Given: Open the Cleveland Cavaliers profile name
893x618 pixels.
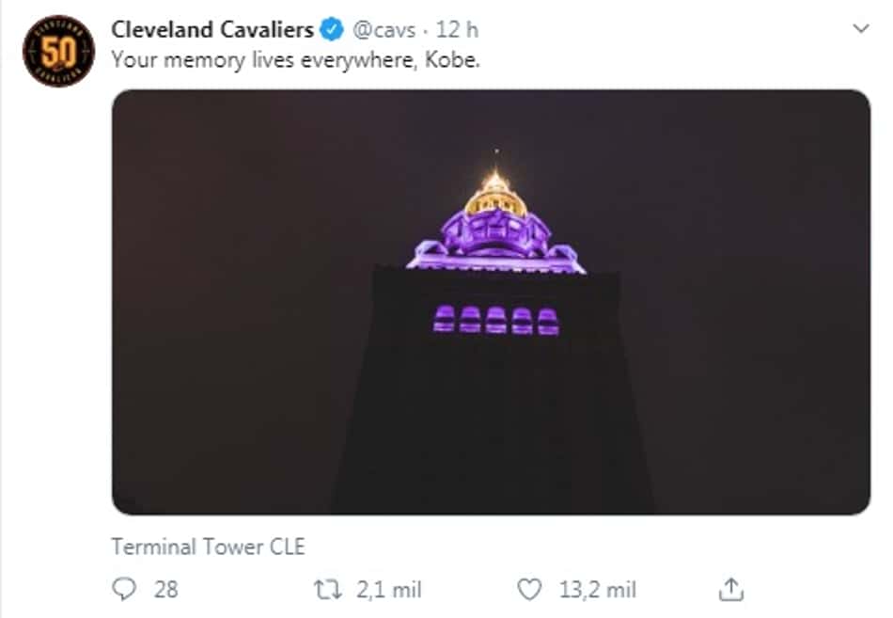Looking at the screenshot, I should [x=212, y=30].
